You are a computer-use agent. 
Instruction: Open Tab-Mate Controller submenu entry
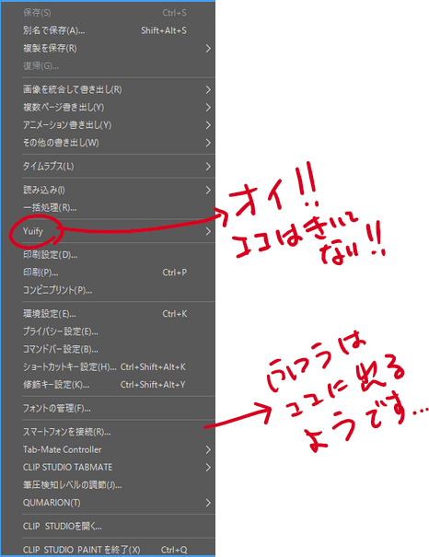[108, 449]
